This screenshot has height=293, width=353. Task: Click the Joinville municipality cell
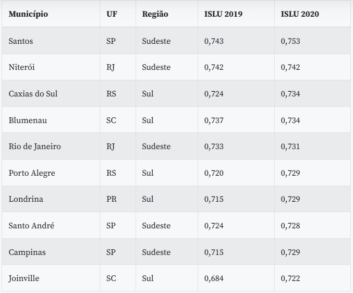pos(24,278)
